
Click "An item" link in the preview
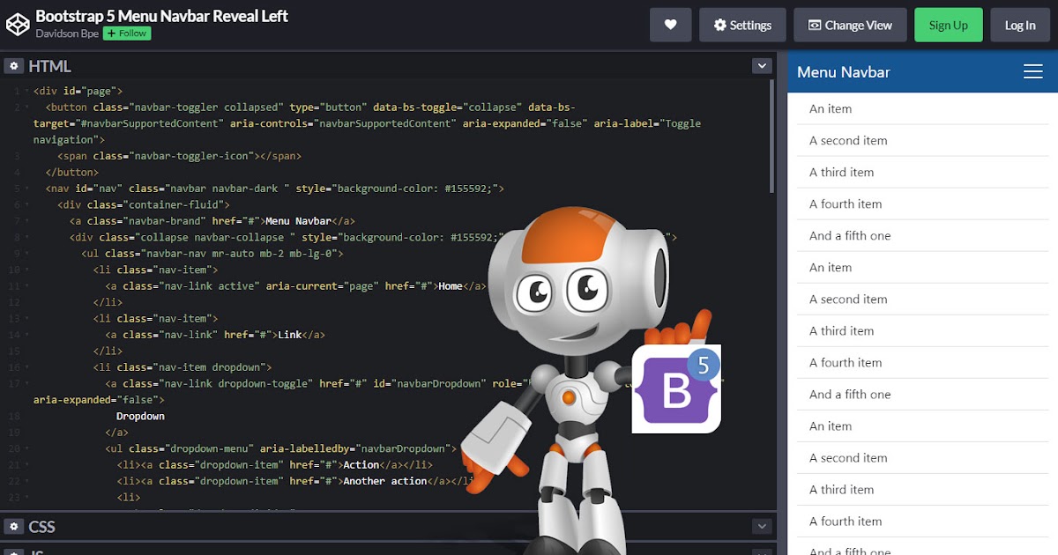830,108
